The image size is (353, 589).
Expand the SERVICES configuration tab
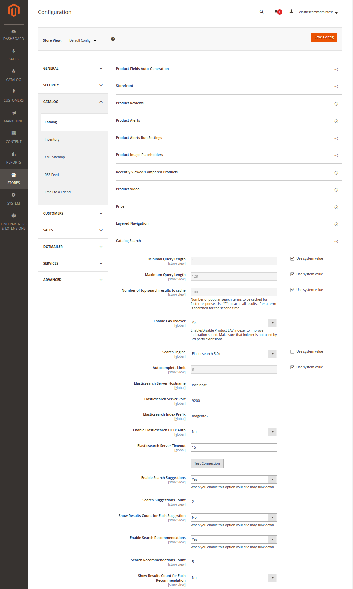[73, 263]
